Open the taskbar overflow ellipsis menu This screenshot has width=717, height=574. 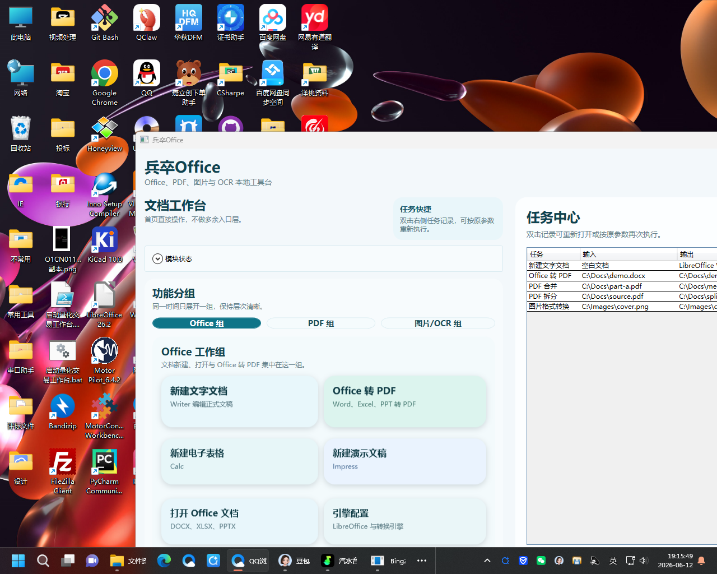422,561
